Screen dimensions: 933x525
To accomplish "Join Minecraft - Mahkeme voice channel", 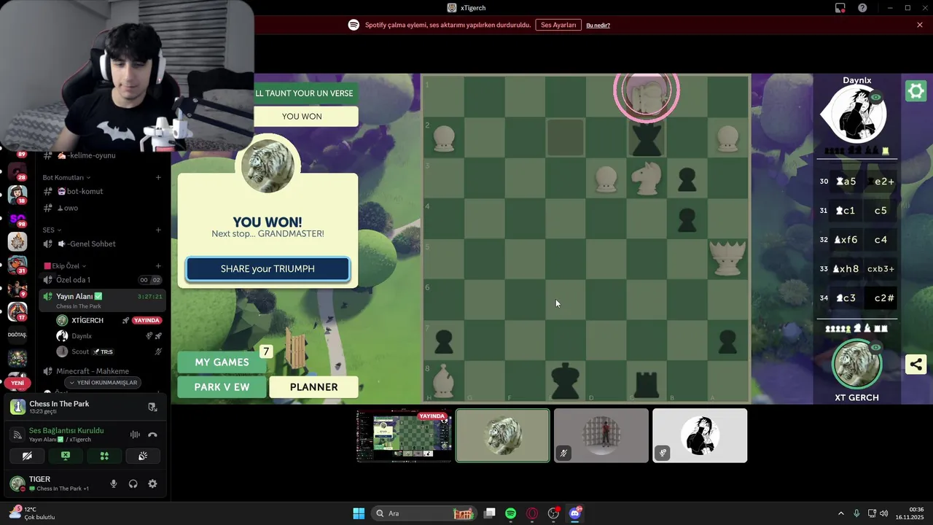I will coord(102,371).
